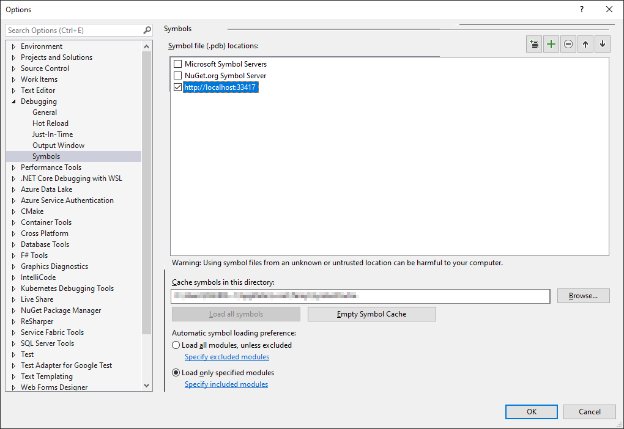Select the Graphics Diagnostics category
The width and height of the screenshot is (624, 429).
click(54, 266)
